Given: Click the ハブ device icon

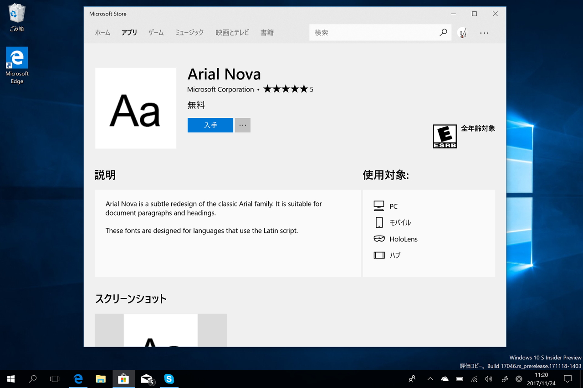Looking at the screenshot, I should point(379,255).
